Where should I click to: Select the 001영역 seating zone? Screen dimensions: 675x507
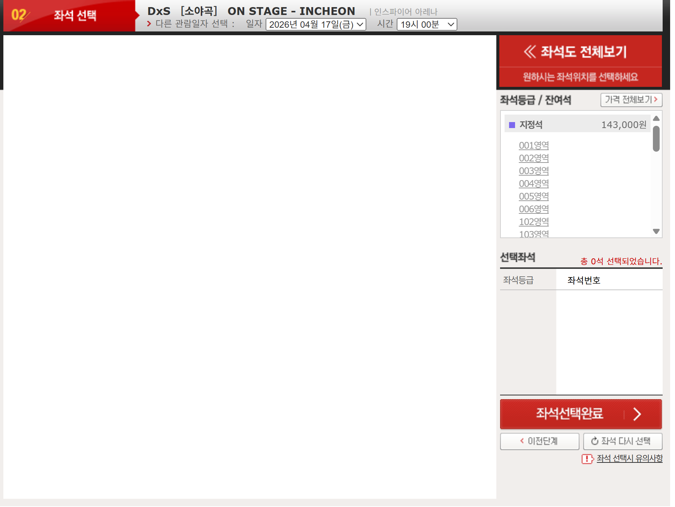tap(534, 145)
